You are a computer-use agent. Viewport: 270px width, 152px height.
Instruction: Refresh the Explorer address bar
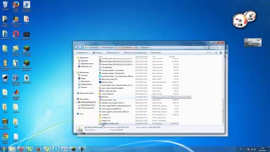pyautogui.click(x=207, y=47)
